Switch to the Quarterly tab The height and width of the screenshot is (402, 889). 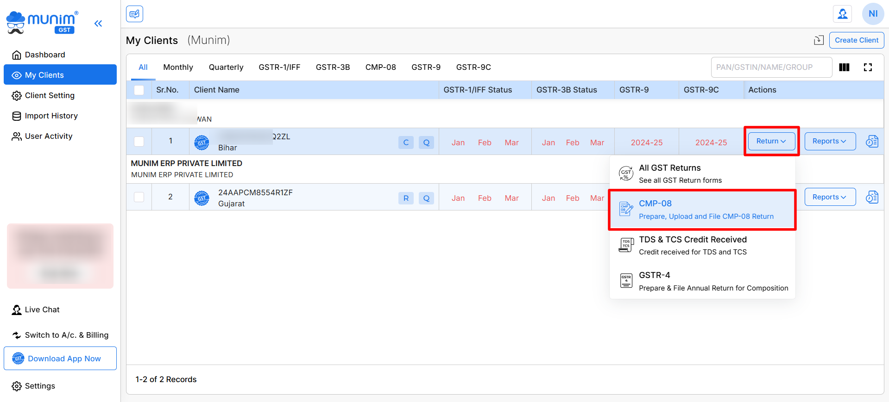pyautogui.click(x=226, y=68)
